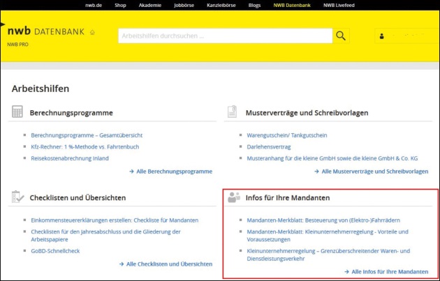Switch to NWB Livefeed in top bar

340,6
